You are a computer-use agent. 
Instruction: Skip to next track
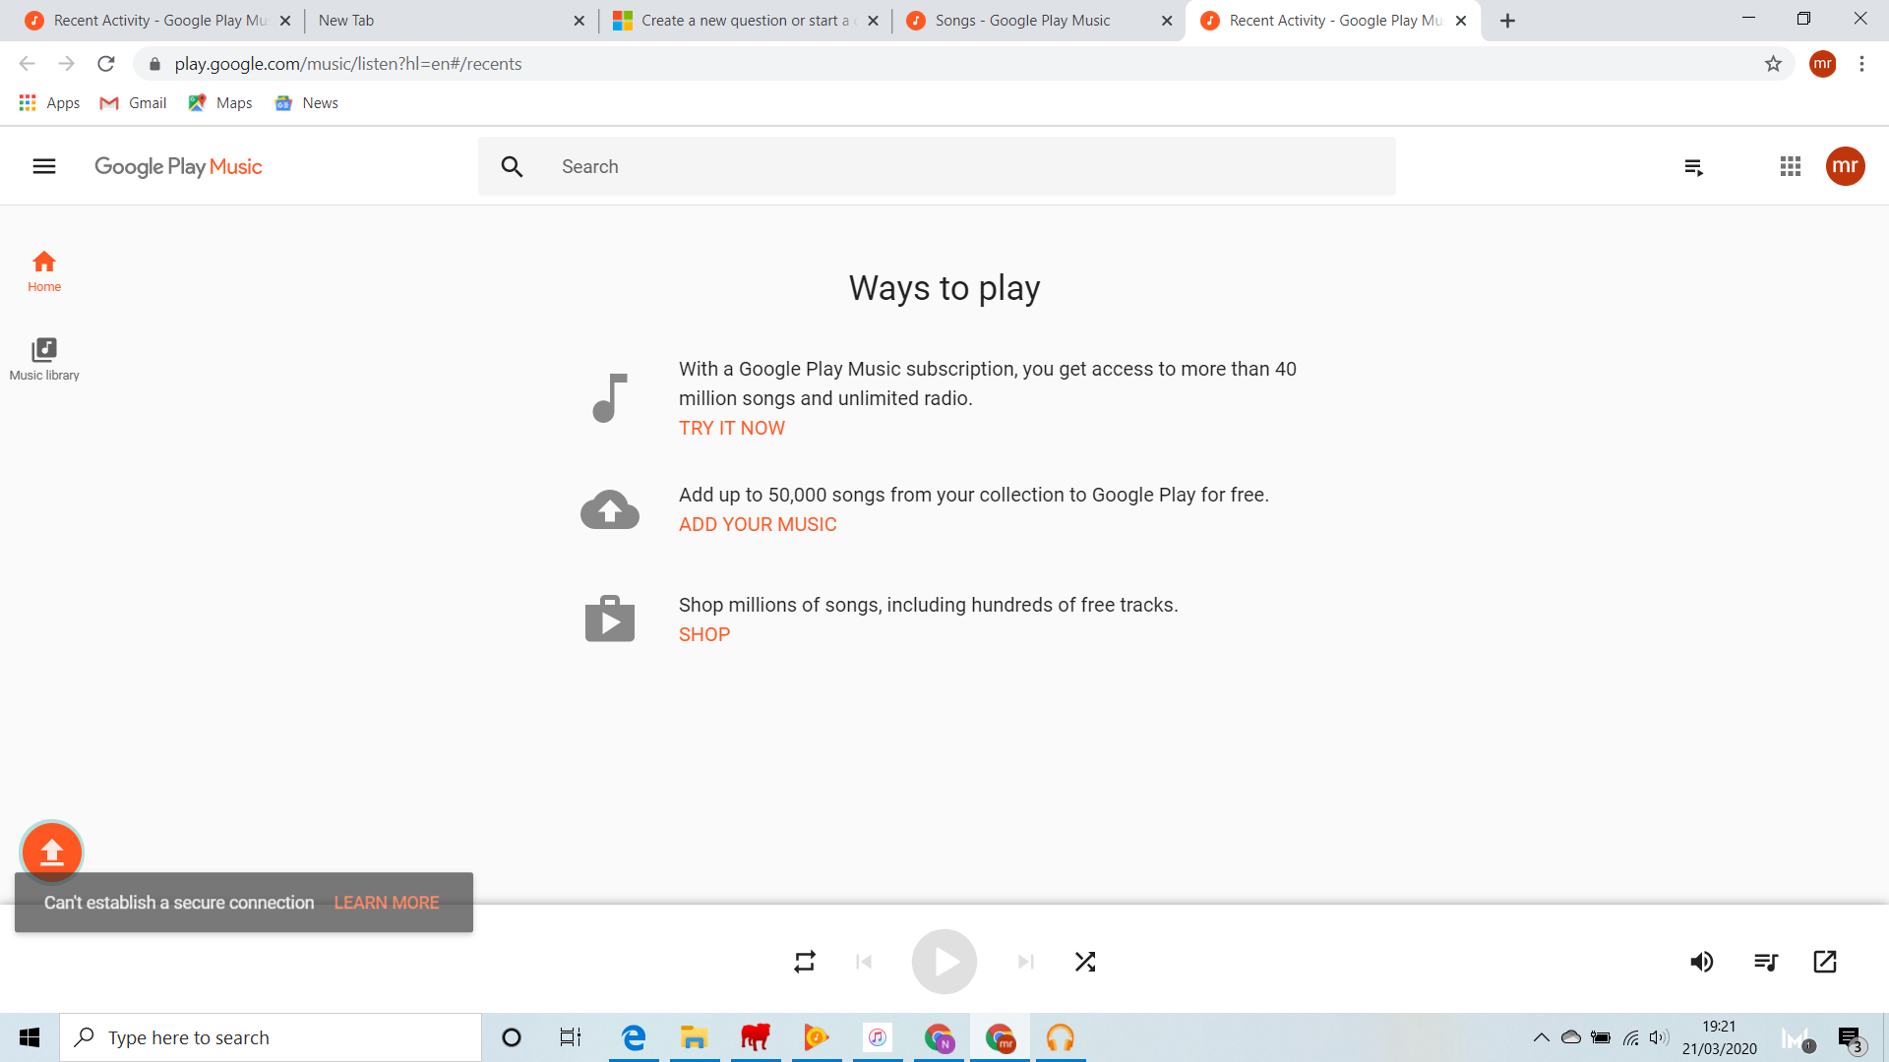(x=1025, y=962)
